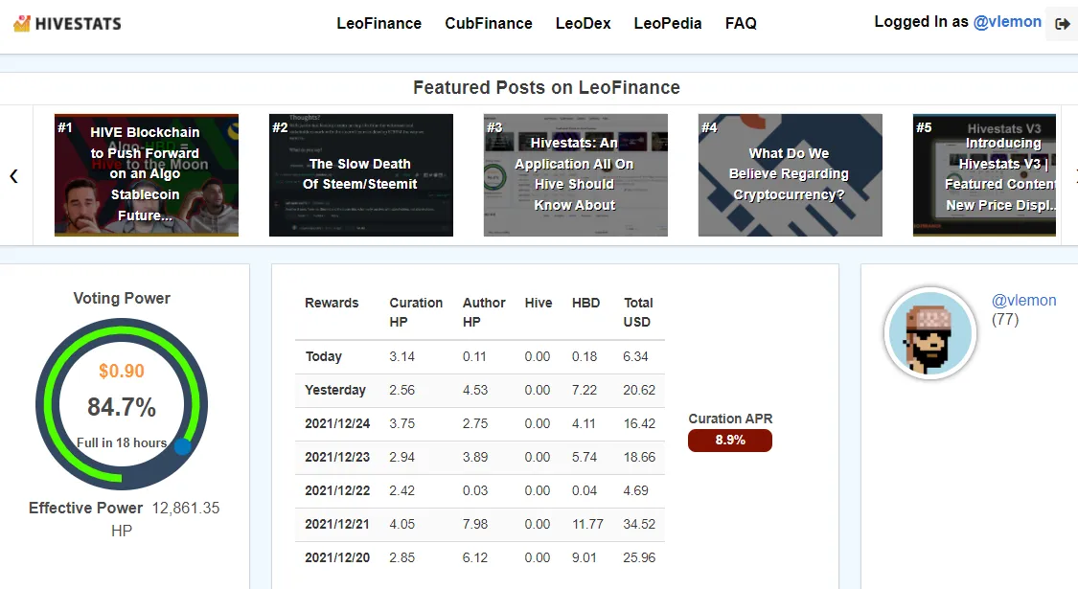Screen dimensions: 1078x589
Task: Click the 34.52 total USD value
Action: click(639, 524)
